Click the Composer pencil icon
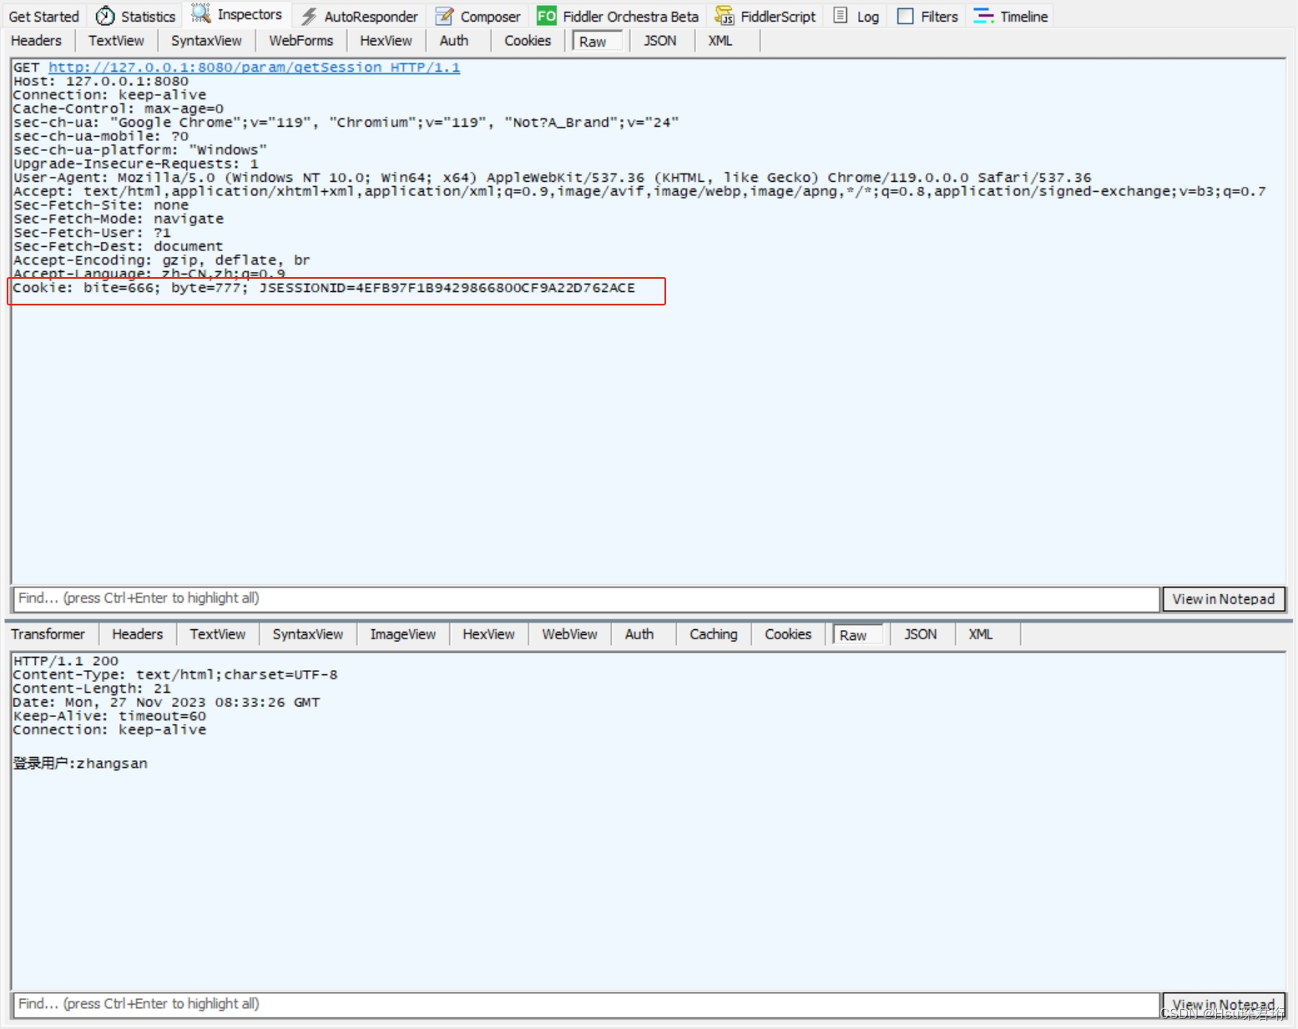1298x1029 pixels. click(x=445, y=16)
